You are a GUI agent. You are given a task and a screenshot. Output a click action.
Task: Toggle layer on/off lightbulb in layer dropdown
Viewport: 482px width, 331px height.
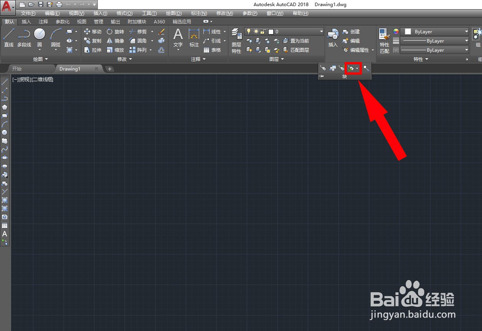coord(248,32)
